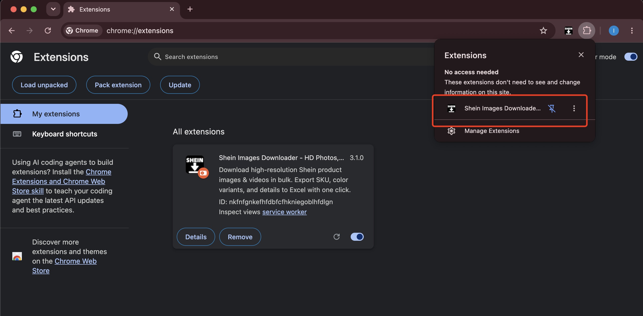The width and height of the screenshot is (643, 316).
Task: Click the Manage Extensions gear icon
Action: [451, 131]
